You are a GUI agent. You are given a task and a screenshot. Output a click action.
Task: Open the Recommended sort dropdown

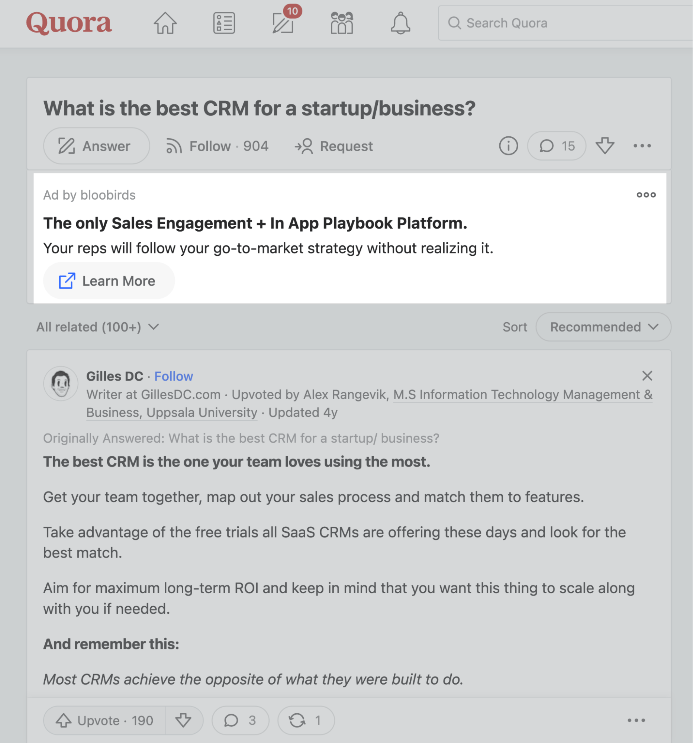coord(603,327)
